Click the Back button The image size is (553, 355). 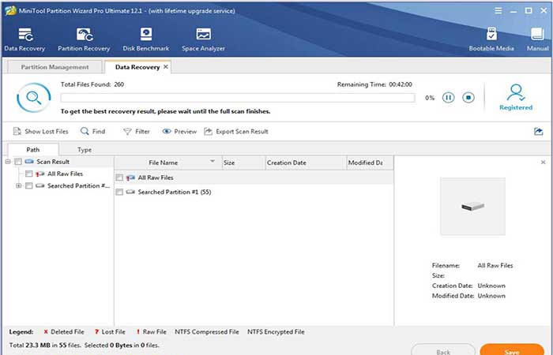click(x=443, y=351)
